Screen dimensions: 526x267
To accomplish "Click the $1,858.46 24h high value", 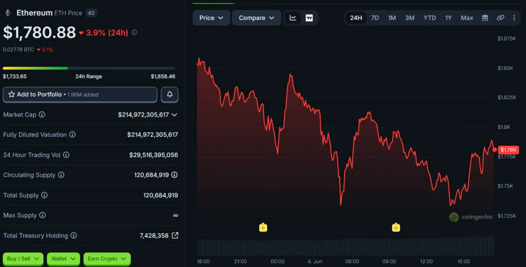I will pos(163,76).
